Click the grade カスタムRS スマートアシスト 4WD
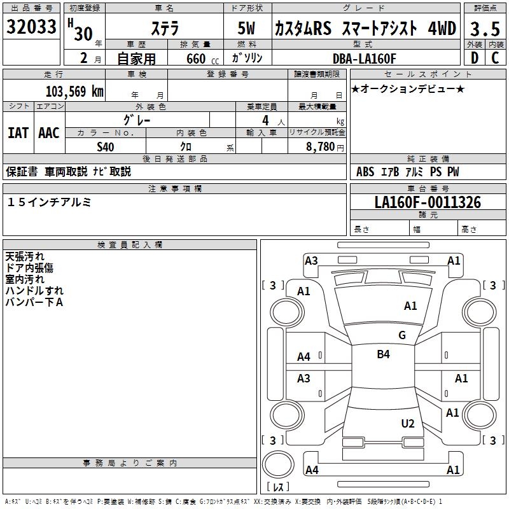 [365, 28]
